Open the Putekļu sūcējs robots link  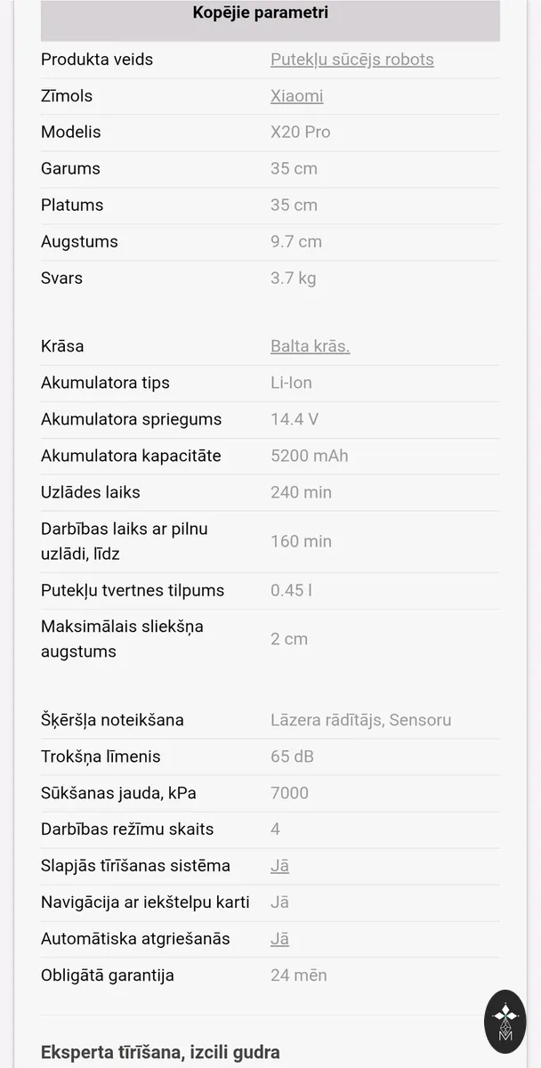pos(352,60)
